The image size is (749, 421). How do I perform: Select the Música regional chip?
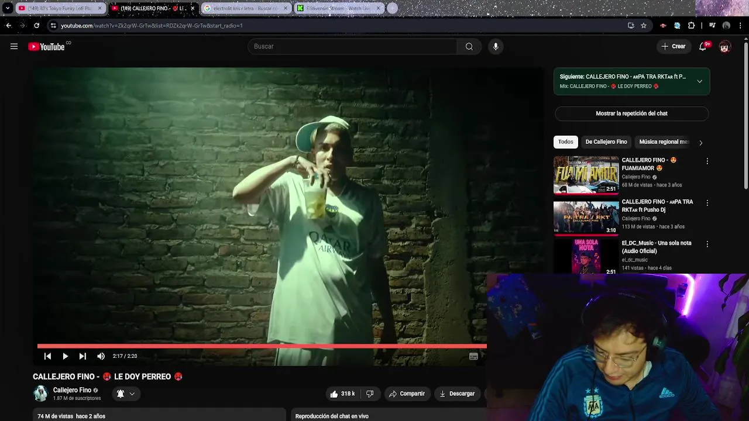664,142
